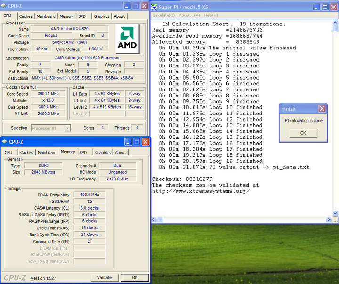Click OK in the Finish dialog
The height and width of the screenshot is (284, 339).
[303, 133]
